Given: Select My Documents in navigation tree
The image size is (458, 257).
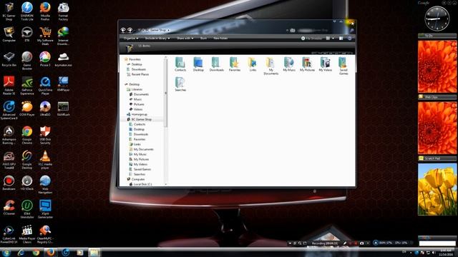Looking at the screenshot, I should (143, 149).
